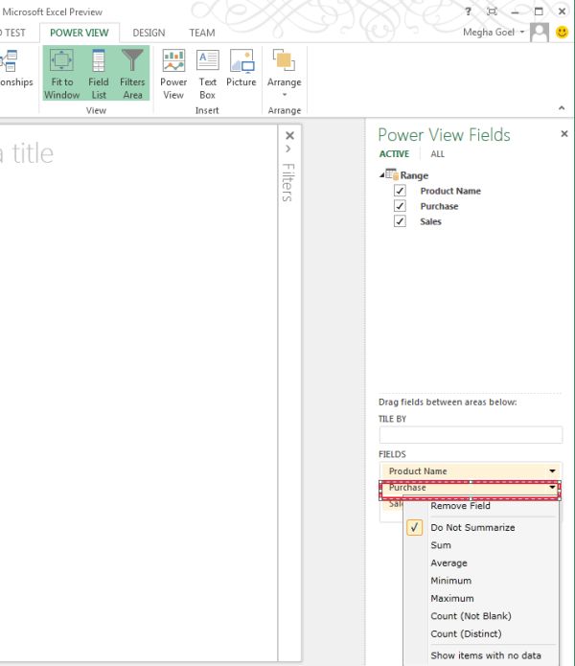Open the Purchase field dropdown arrow

tap(552, 487)
